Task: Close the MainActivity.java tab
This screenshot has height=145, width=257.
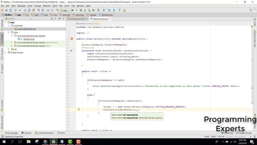Action: pos(110,19)
